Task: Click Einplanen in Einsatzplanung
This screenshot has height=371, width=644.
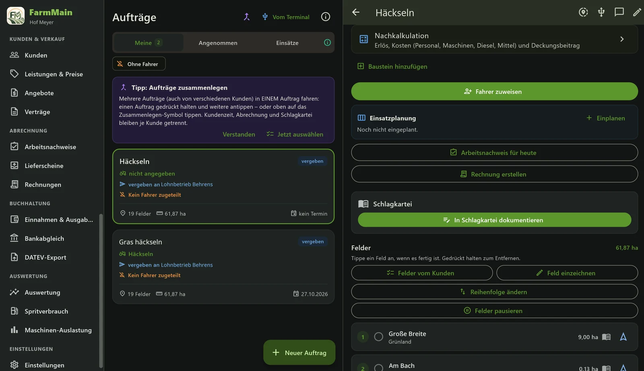Action: coord(606,118)
